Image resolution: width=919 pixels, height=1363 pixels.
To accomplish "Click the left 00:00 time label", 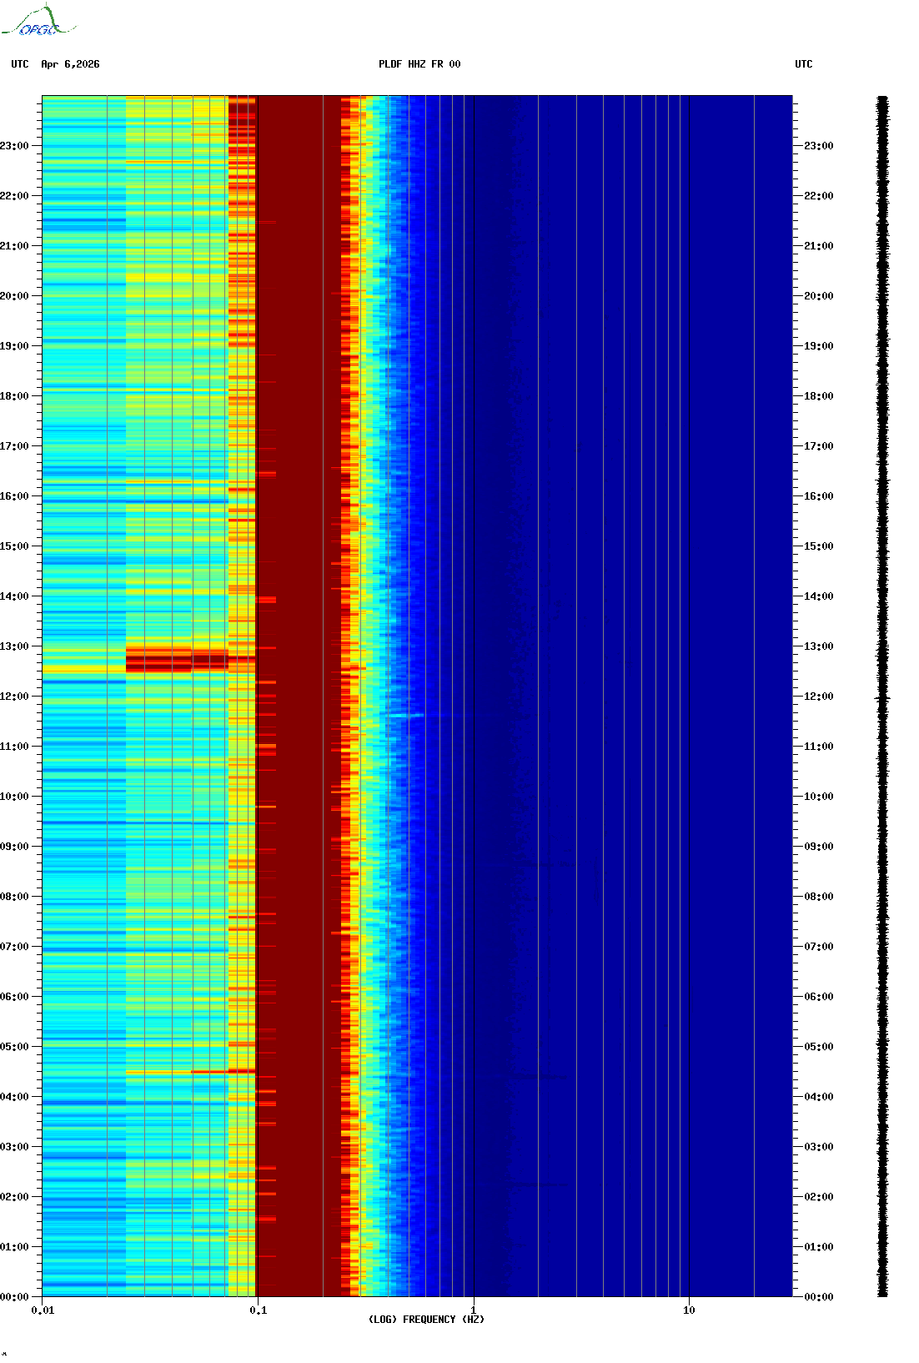I will click(x=14, y=1297).
